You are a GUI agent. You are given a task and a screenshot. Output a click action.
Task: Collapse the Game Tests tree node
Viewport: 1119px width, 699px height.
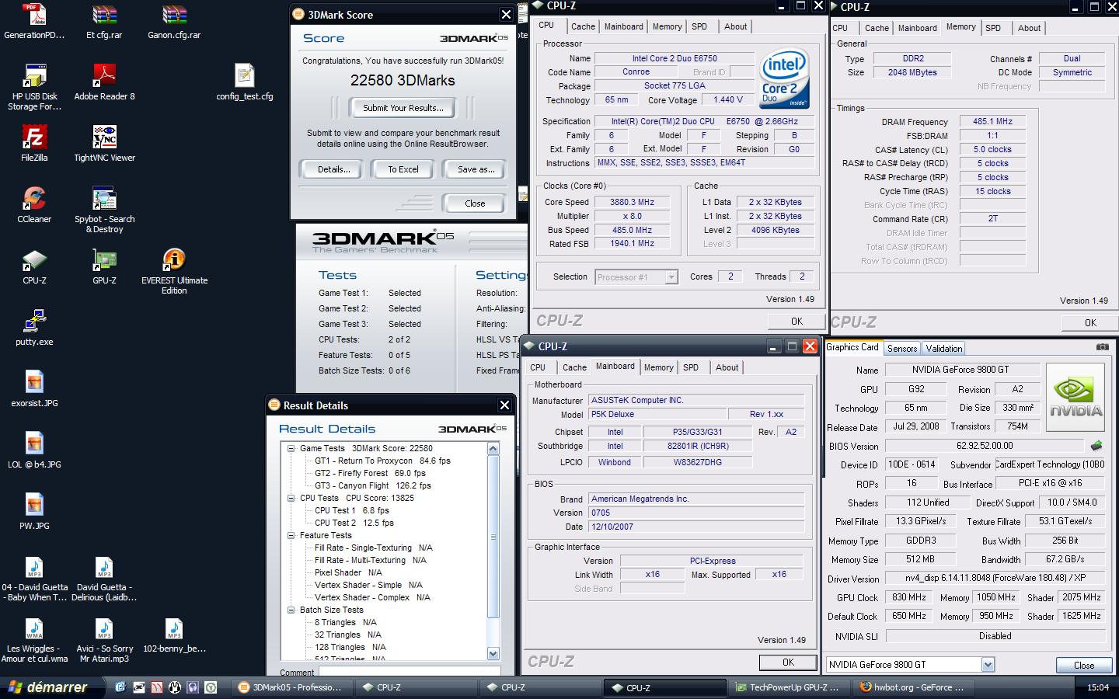[x=291, y=448]
